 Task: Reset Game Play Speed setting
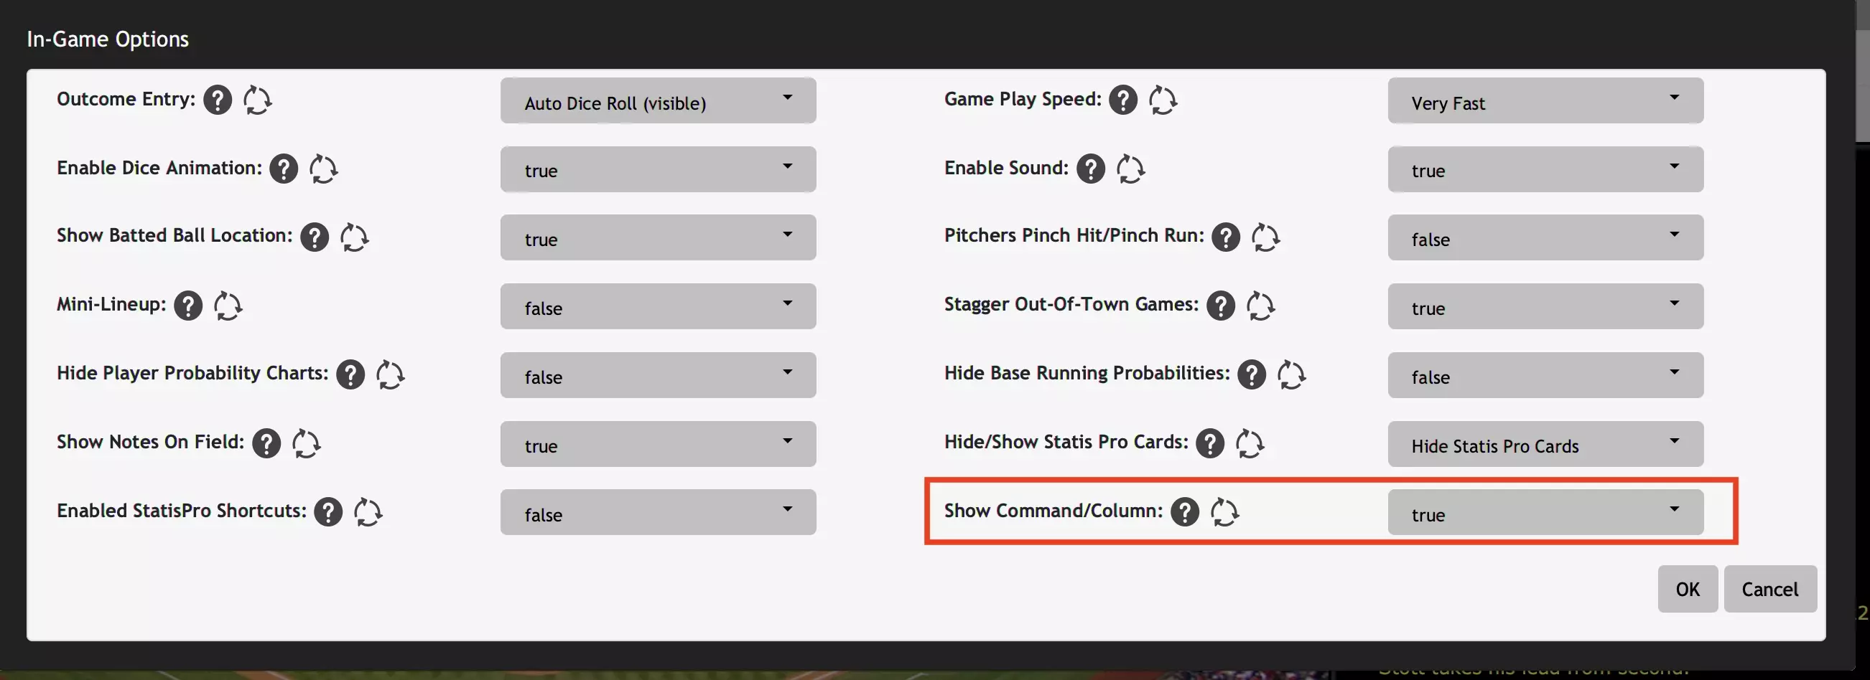tap(1162, 100)
